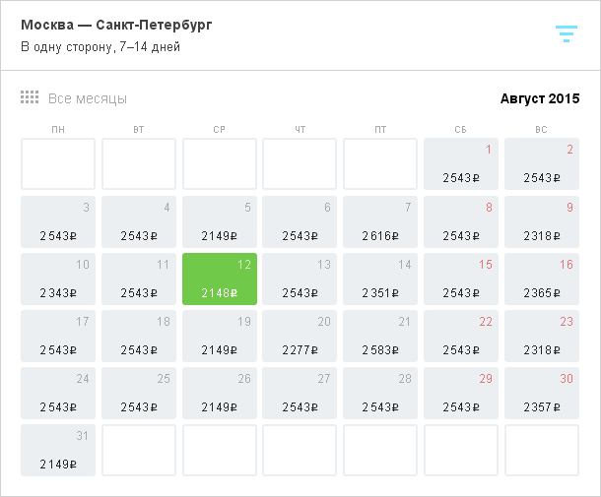The height and width of the screenshot is (497, 601).
Task: Select August 7 priced 2616₽
Action: pos(380,221)
